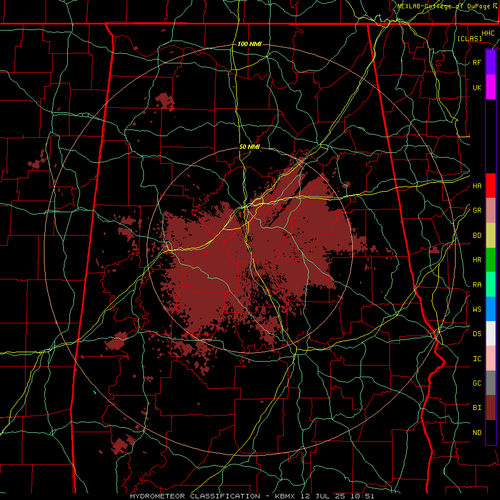
Task: Click the HA legend label
Action: tap(477, 186)
